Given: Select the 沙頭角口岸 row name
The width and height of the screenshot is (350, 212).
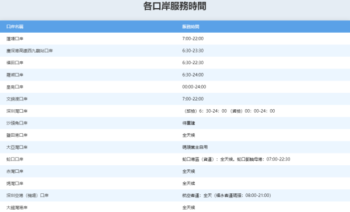Looking at the screenshot, I should 17,123.
